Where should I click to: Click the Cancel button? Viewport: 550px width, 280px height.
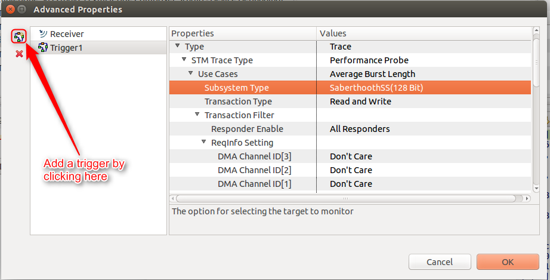pyautogui.click(x=440, y=261)
